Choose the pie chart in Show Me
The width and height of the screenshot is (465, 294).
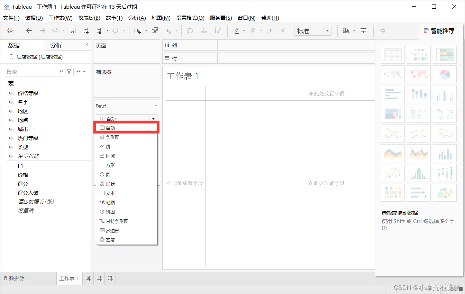coord(445,74)
